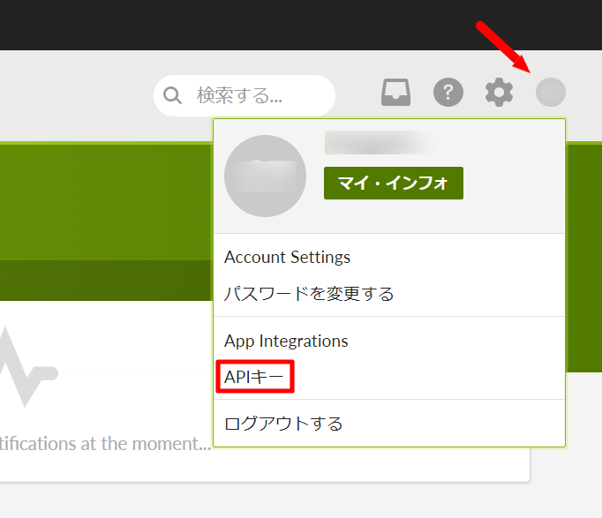Click the large profile picture in the dropdown

tap(266, 176)
